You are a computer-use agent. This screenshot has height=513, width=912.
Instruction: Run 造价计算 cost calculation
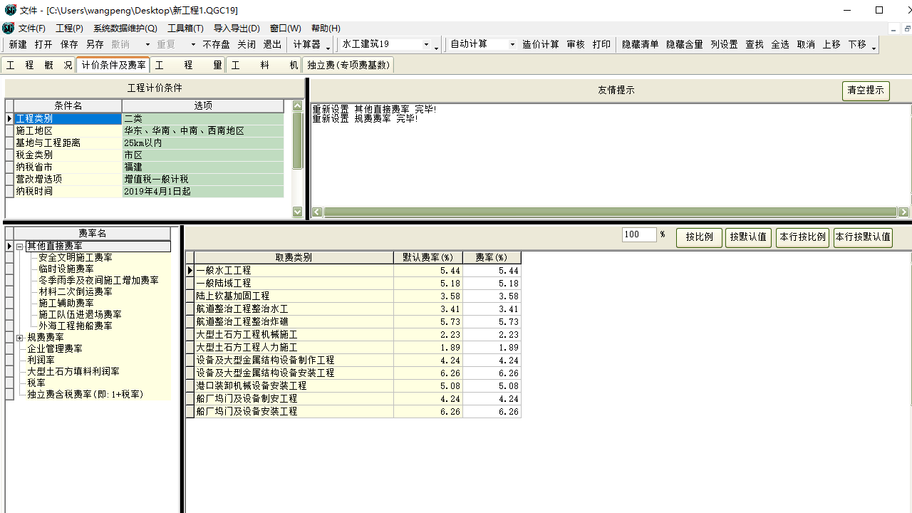tap(540, 44)
